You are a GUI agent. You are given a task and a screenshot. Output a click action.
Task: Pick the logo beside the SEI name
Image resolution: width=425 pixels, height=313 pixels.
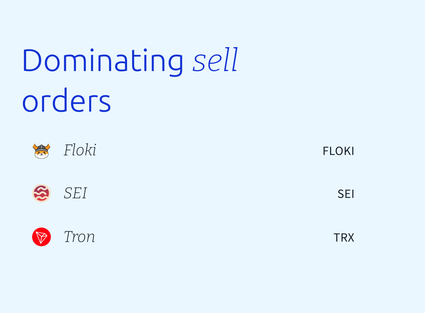coord(41,193)
